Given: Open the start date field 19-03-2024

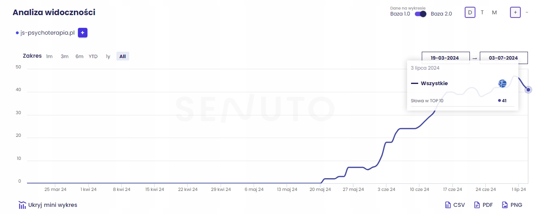Looking at the screenshot, I should (445, 58).
